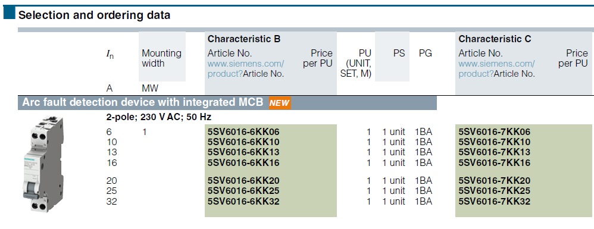Viewport: 594px width, 229px height.
Task: Select article number 5SV6016-6KK20
Action: coord(243,181)
